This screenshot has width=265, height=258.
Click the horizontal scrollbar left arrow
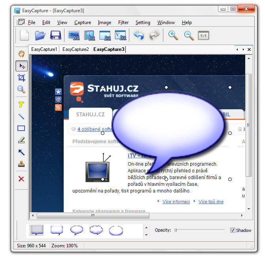tap(33, 215)
